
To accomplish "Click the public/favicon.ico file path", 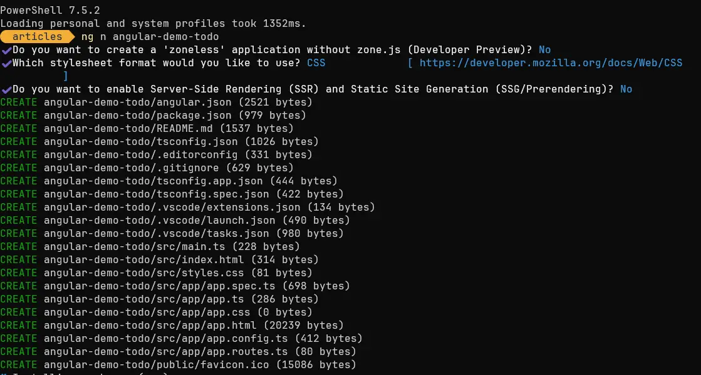I will [x=157, y=365].
